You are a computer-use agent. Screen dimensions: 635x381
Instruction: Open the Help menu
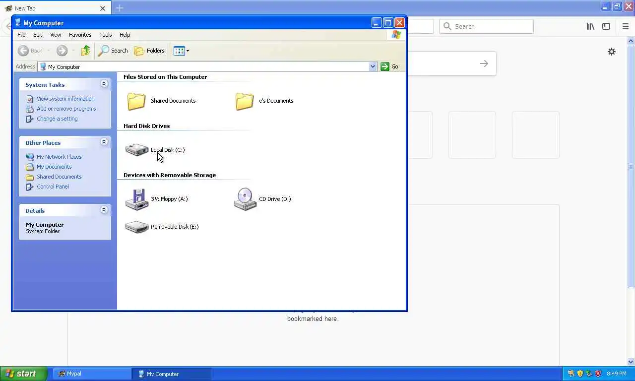125,35
